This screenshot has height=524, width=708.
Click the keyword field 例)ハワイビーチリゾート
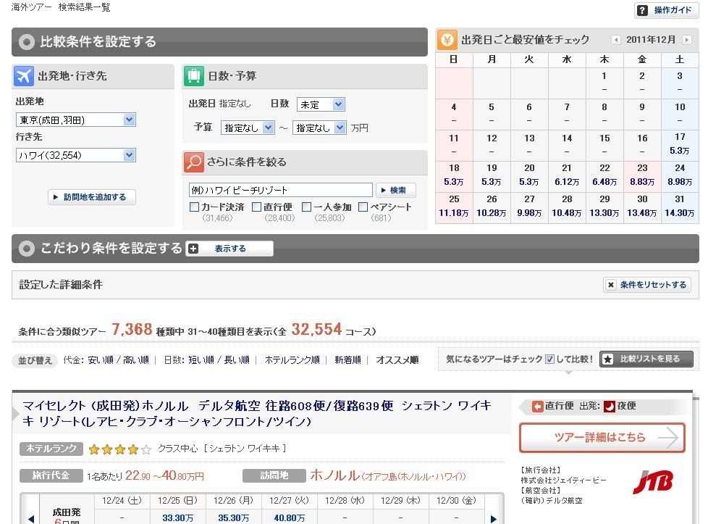[280, 190]
